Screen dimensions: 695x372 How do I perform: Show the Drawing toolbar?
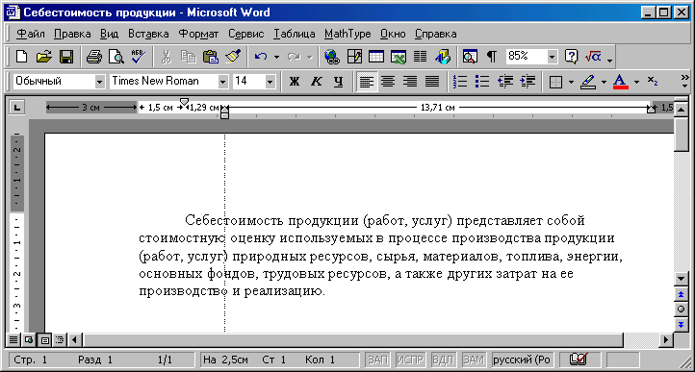[x=443, y=57]
